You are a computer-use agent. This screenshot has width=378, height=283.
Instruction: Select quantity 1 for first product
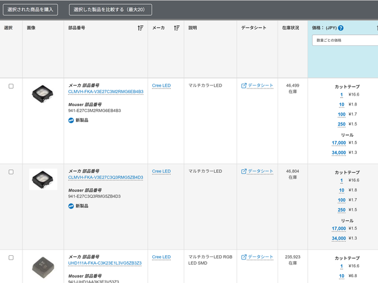[x=341, y=94]
